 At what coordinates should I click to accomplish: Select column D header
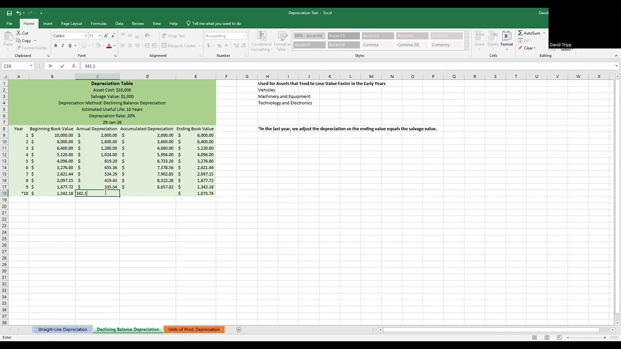pyautogui.click(x=147, y=77)
